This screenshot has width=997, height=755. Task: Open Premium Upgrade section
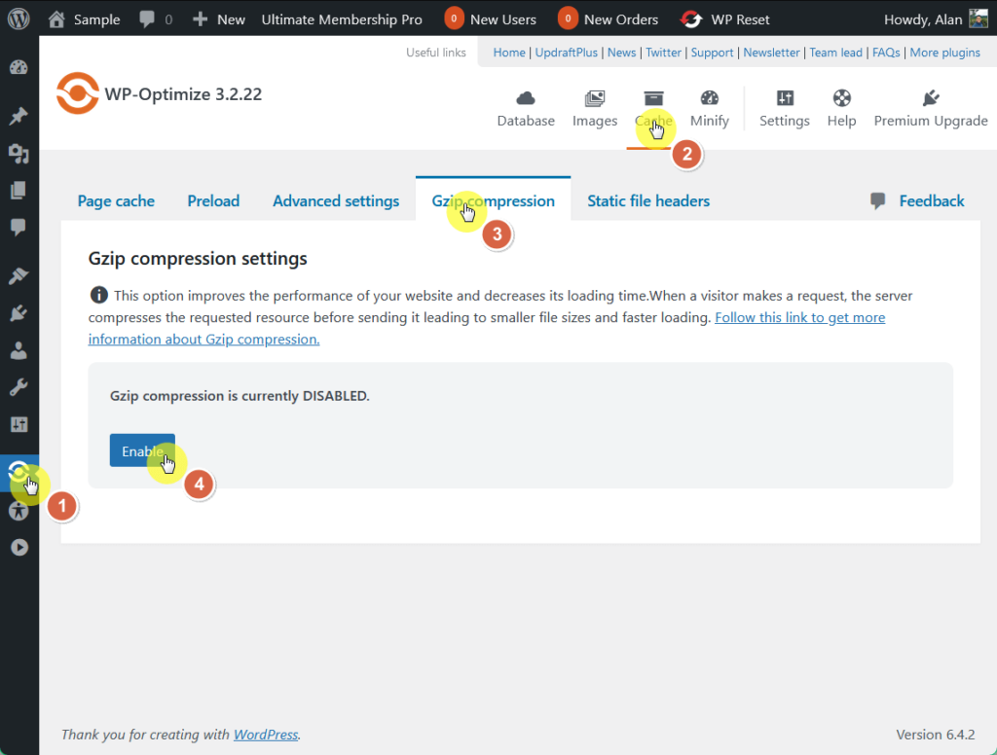pos(931,109)
